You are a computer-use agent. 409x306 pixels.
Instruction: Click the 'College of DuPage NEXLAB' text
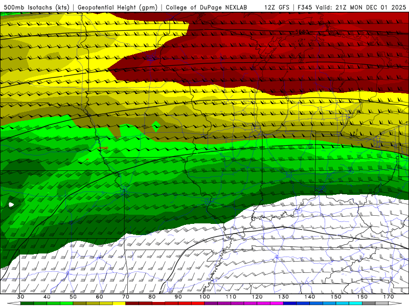(x=206, y=8)
